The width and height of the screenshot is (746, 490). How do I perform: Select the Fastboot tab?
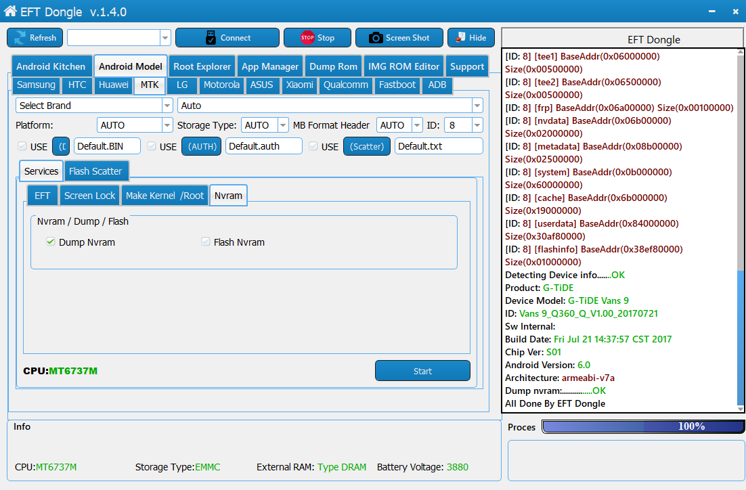tap(397, 85)
